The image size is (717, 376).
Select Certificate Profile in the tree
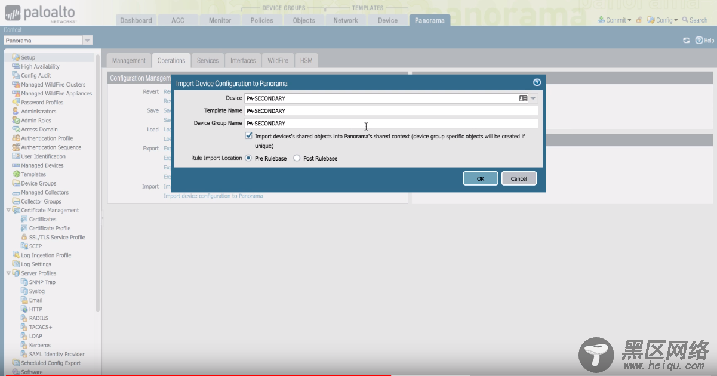click(x=50, y=228)
